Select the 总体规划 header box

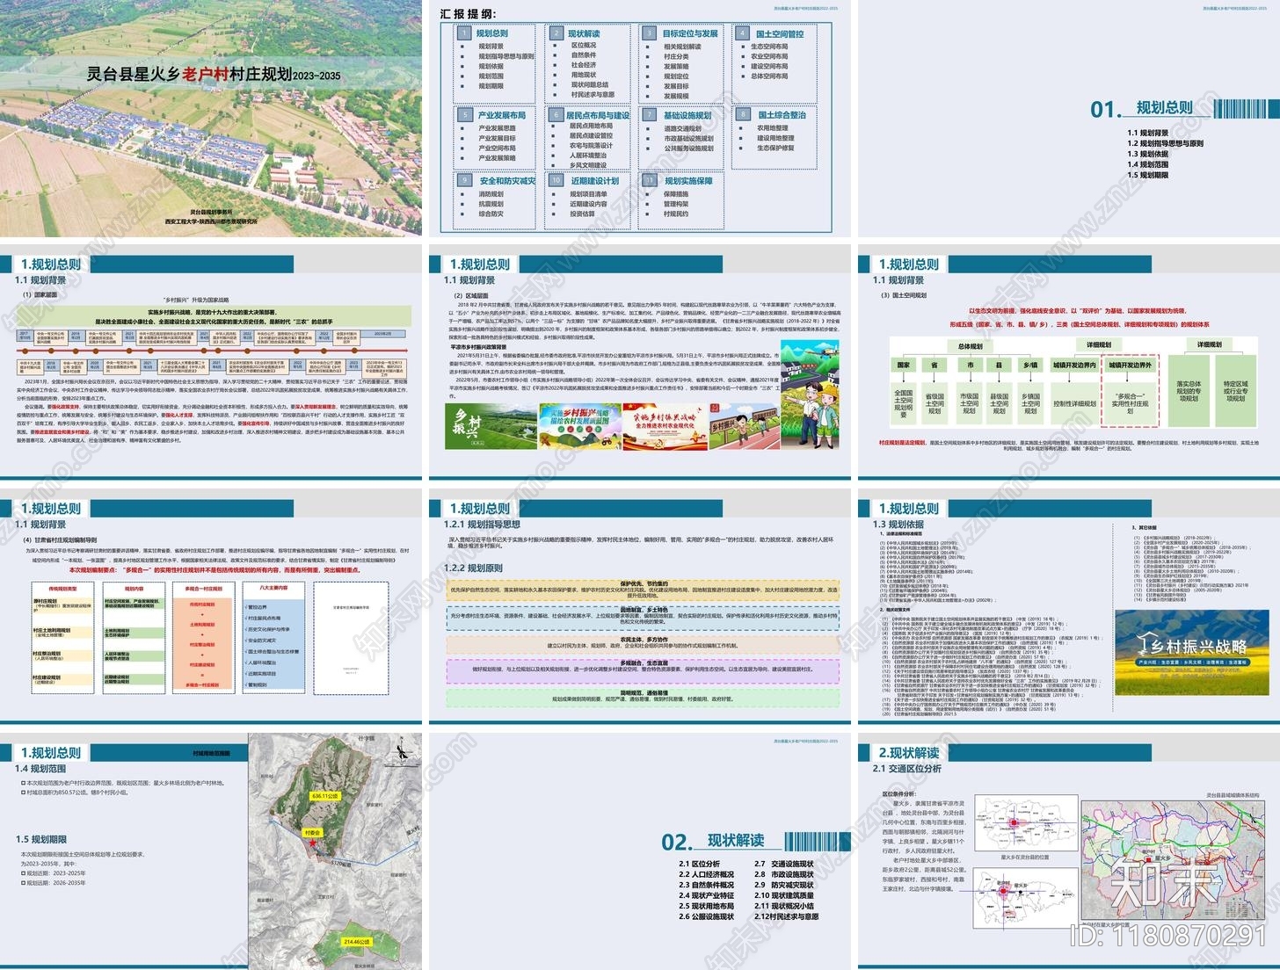[x=970, y=346]
